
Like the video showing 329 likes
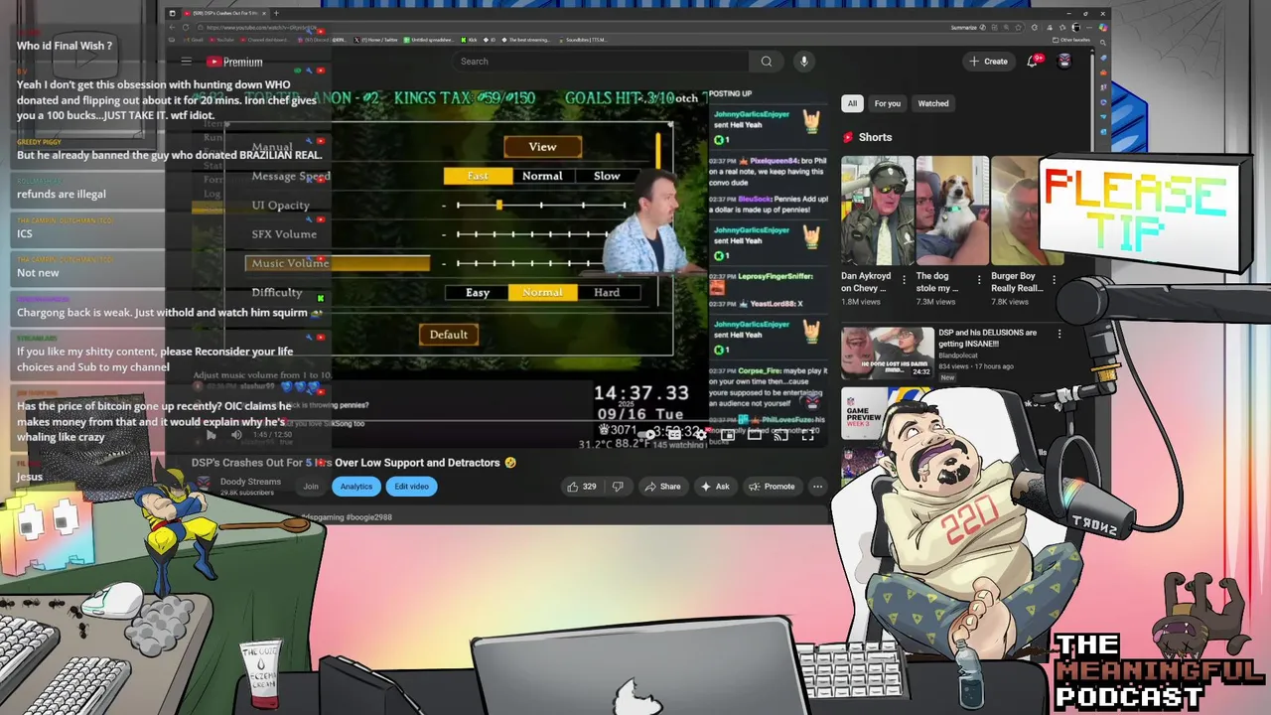click(x=582, y=487)
